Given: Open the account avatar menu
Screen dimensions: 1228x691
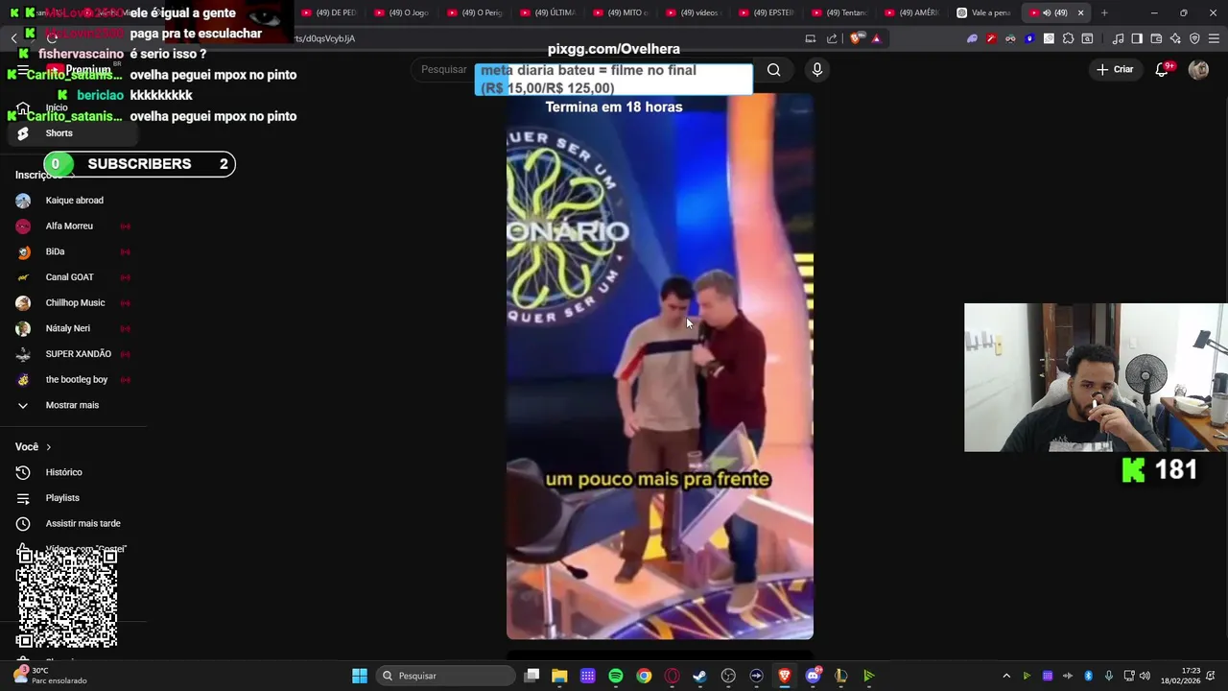Looking at the screenshot, I should click(1198, 69).
